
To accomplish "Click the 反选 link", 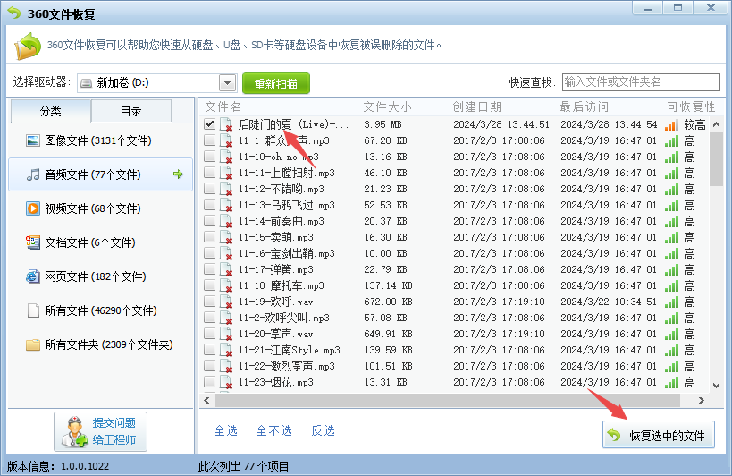I will coord(323,430).
